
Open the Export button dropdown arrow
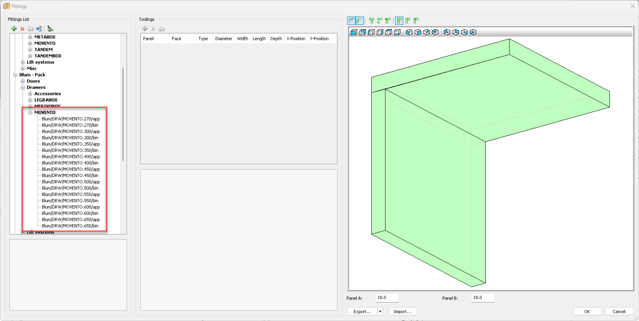coord(380,312)
